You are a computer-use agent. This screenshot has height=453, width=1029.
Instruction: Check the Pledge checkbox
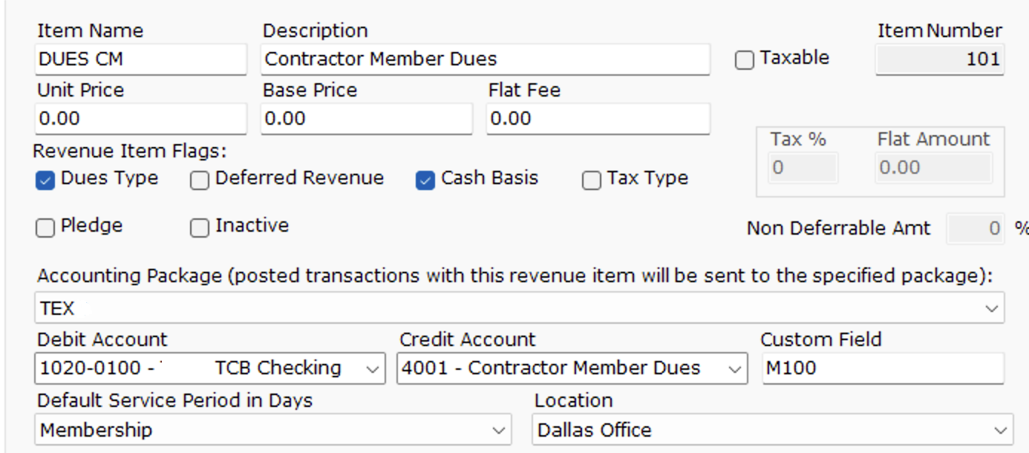coord(45,229)
